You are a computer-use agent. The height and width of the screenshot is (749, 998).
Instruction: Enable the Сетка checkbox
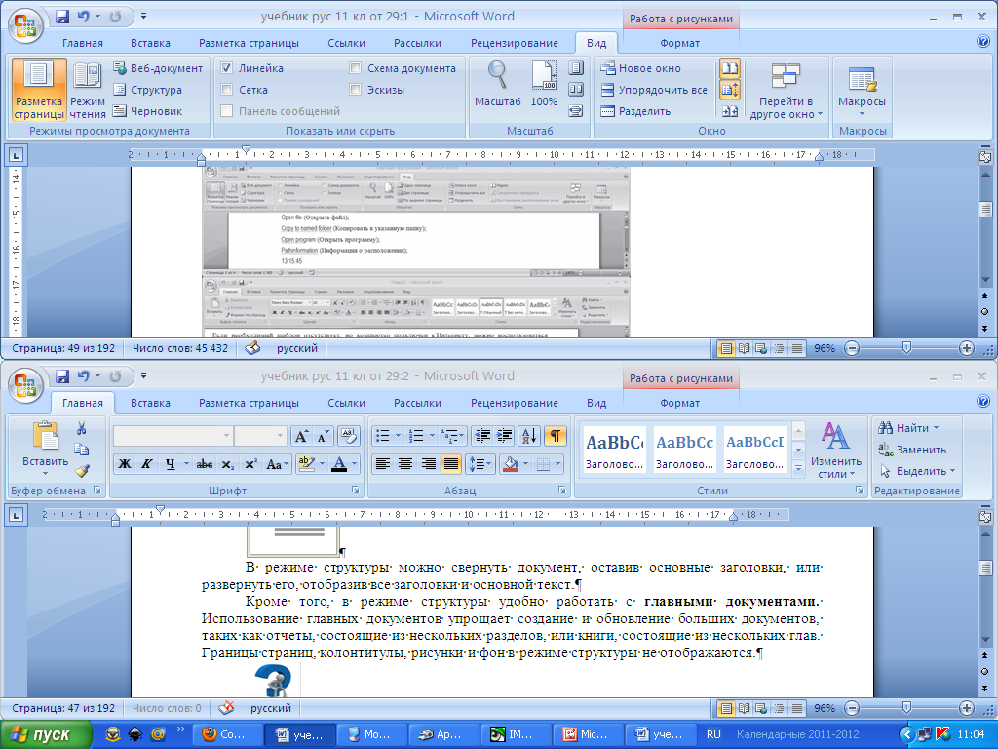tap(226, 90)
